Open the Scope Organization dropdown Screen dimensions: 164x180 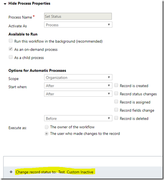coord(78,77)
